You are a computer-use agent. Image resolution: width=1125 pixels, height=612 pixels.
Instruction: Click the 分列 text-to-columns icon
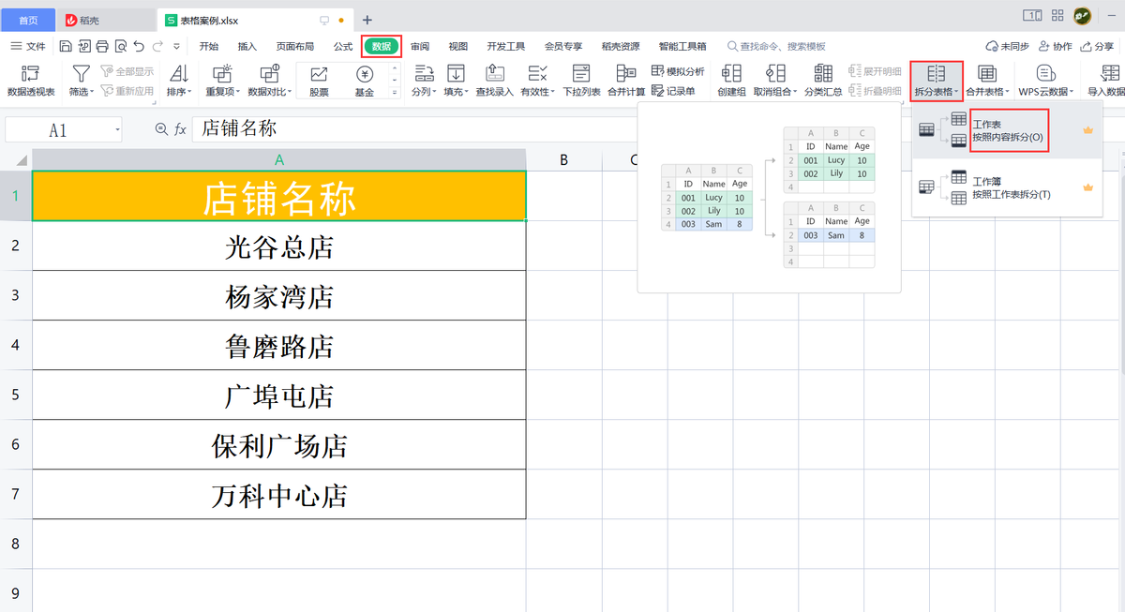pos(424,73)
